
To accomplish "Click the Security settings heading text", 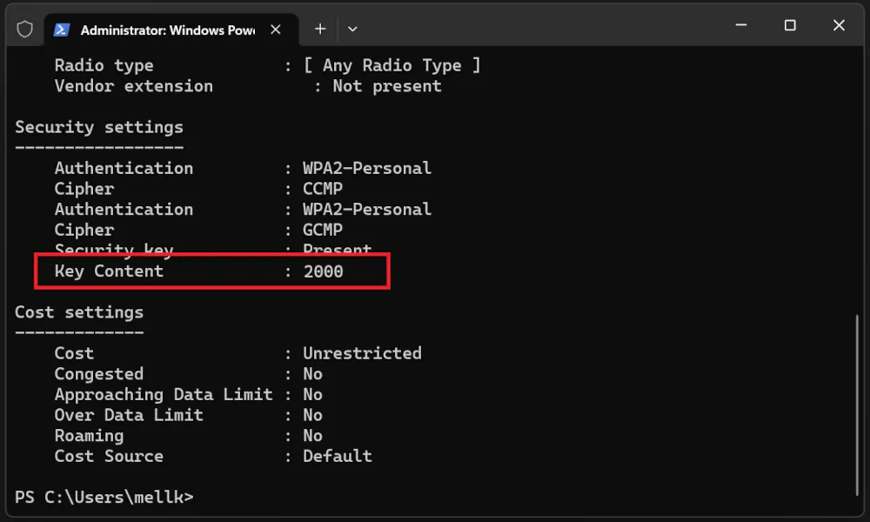I will pyautogui.click(x=99, y=127).
